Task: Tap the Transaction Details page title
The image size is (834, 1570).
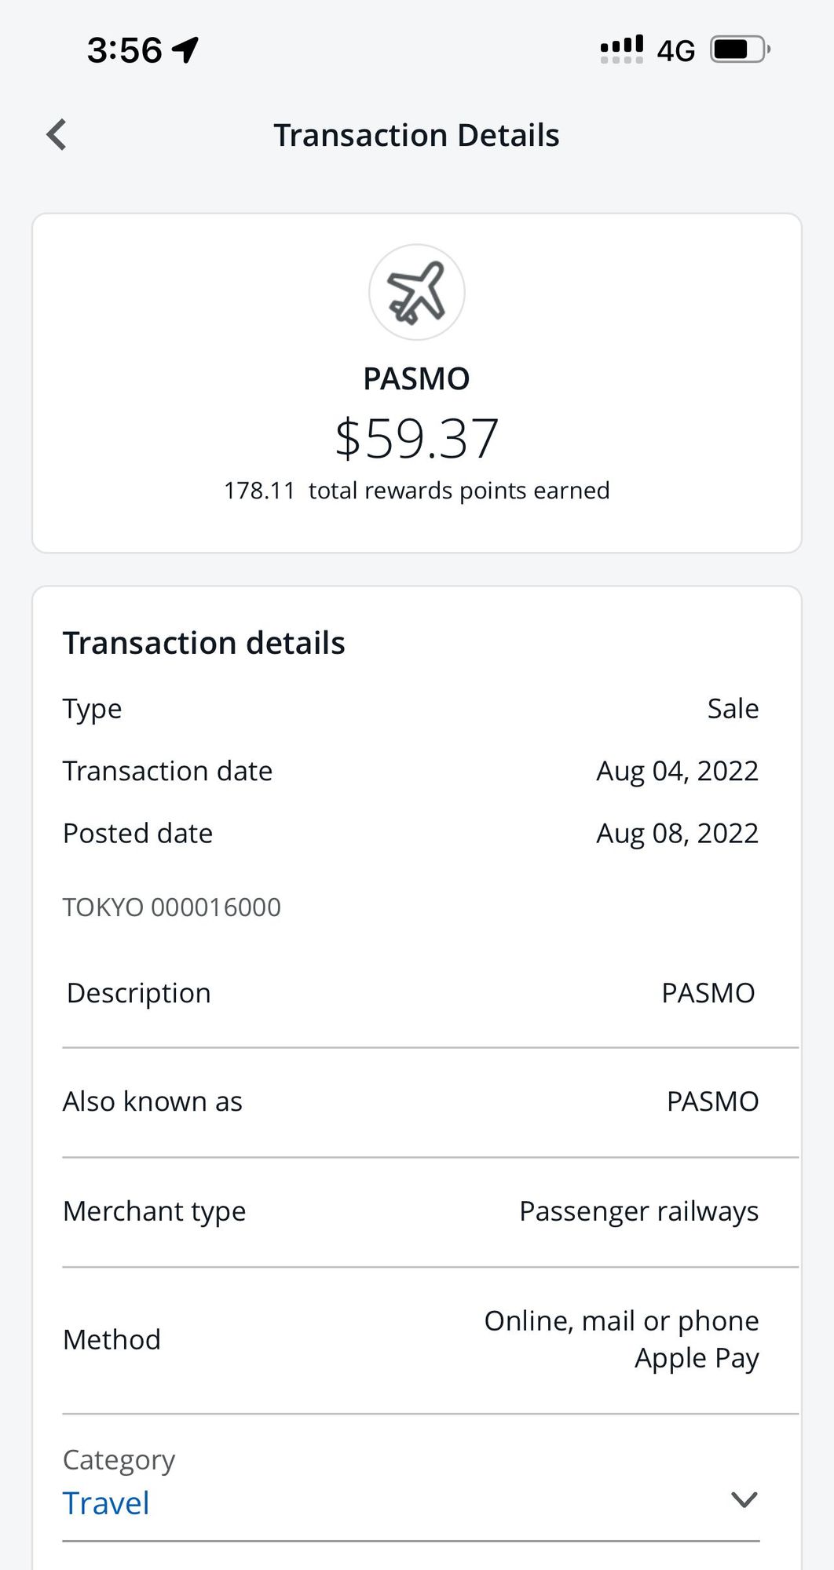Action: click(416, 135)
